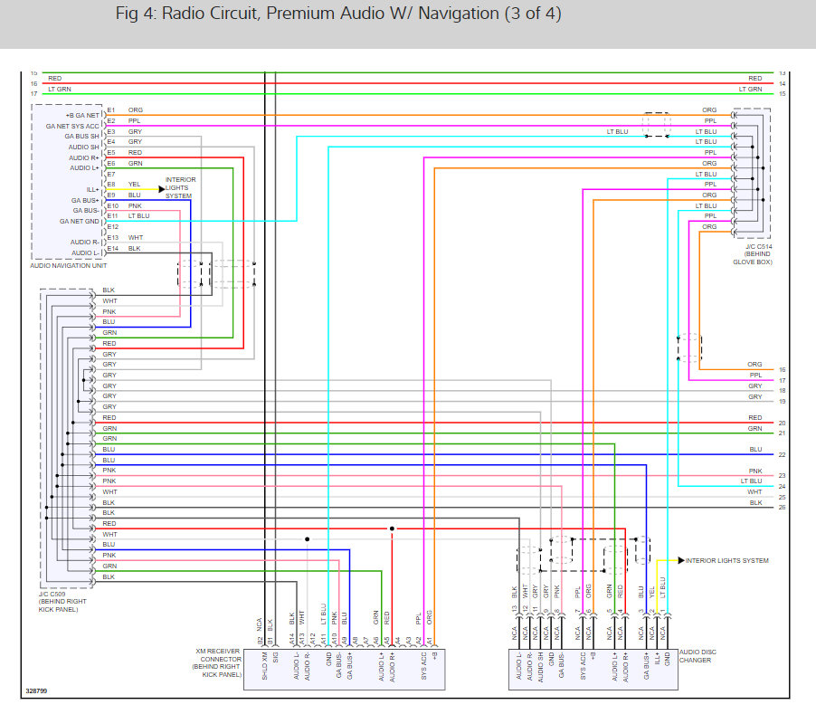The width and height of the screenshot is (816, 714).
Task: Select pin "A1" on XM receiver connector
Action: [430, 641]
